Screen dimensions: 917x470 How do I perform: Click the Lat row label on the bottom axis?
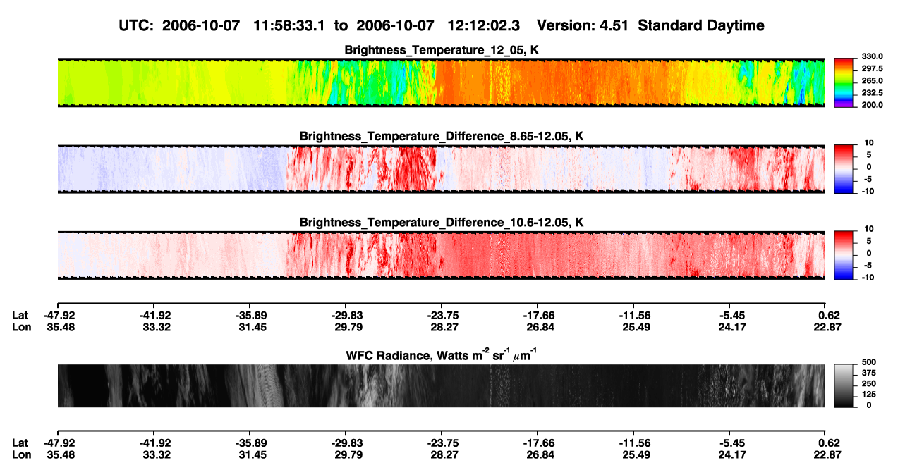tap(20, 443)
